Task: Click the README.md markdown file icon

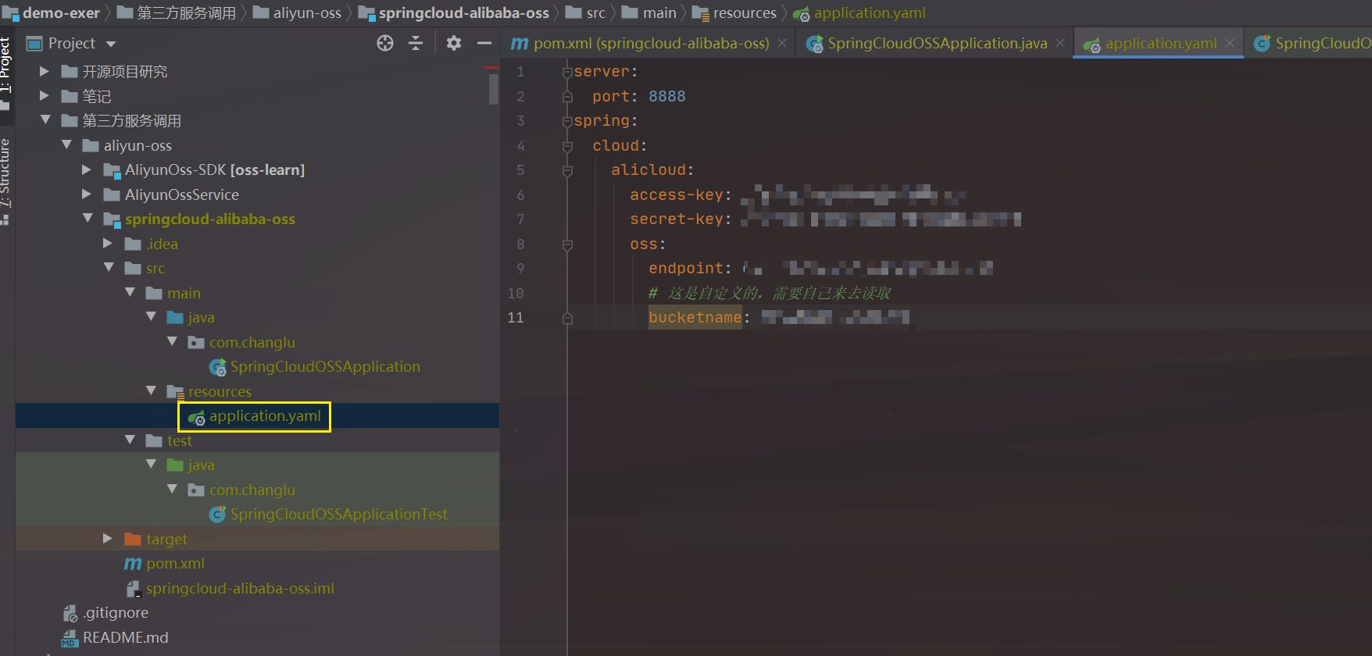Action: pos(70,638)
